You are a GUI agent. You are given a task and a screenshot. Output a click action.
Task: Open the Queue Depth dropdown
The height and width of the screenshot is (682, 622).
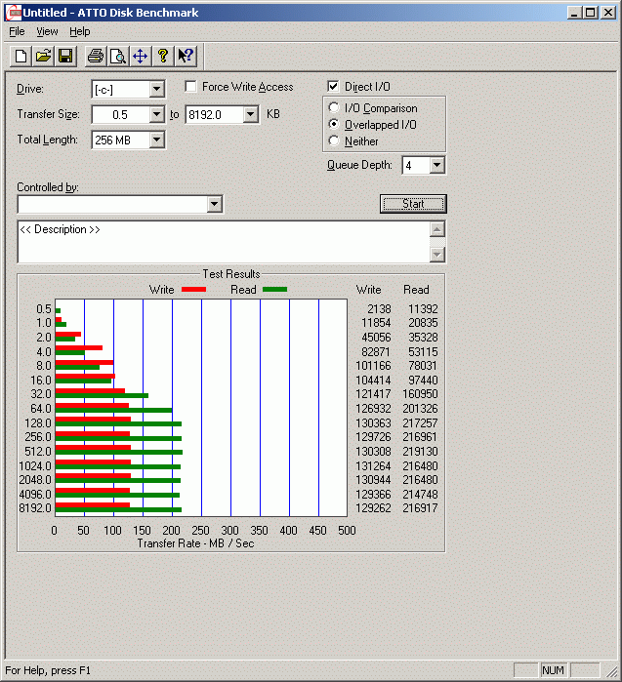[436, 165]
